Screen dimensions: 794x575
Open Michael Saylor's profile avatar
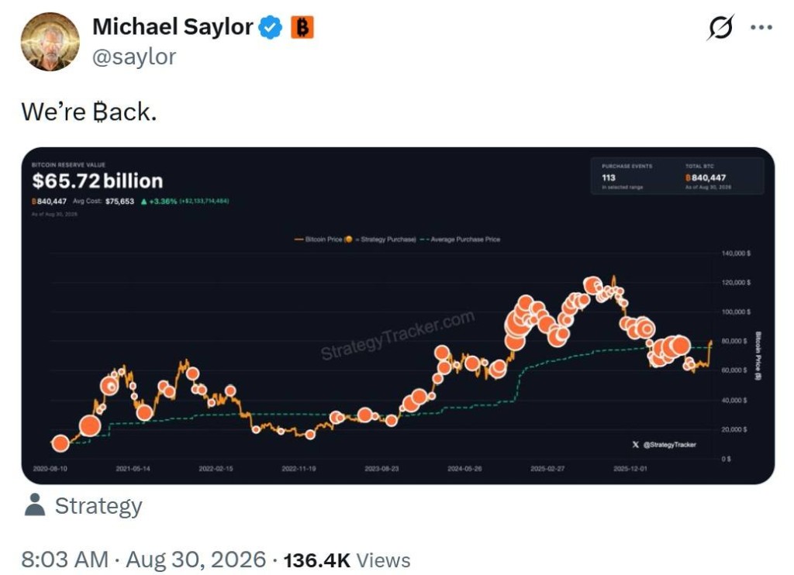pos(50,42)
